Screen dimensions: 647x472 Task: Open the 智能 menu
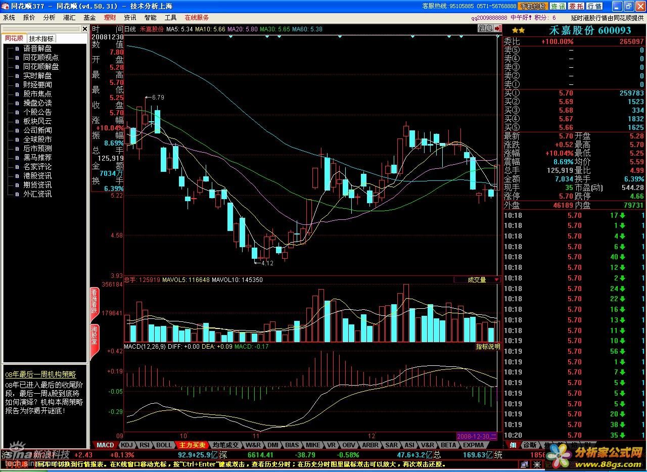[x=150, y=17]
